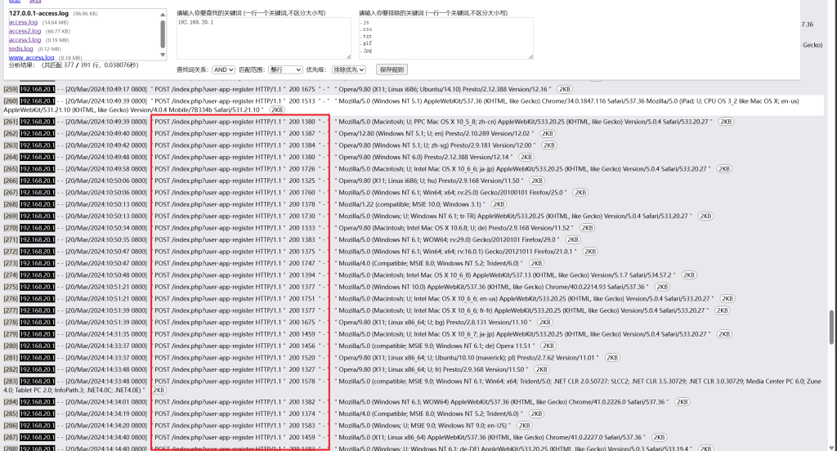Viewport: 837px width, 451px height.
Task: Select 127.0.0.1-access.log in the file list
Action: pyautogui.click(x=39, y=13)
